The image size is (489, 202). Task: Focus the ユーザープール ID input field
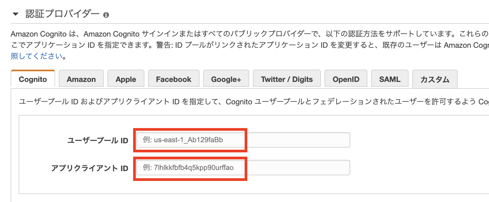point(243,140)
